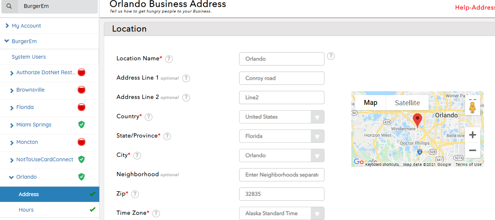495x220 pixels.
Task: Click the search magnifier icon
Action: 9,6
